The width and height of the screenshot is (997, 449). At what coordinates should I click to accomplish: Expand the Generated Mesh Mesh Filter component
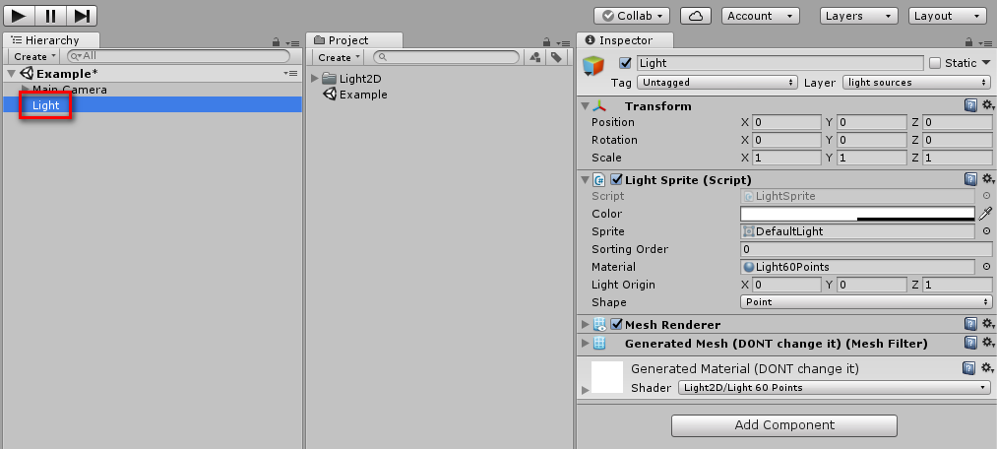click(x=586, y=344)
